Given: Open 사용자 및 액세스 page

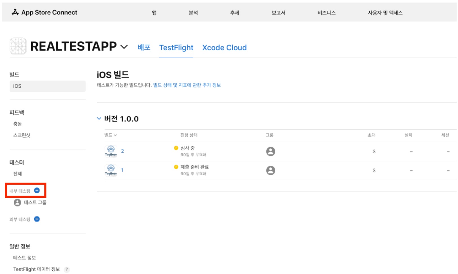Looking at the screenshot, I should point(385,13).
